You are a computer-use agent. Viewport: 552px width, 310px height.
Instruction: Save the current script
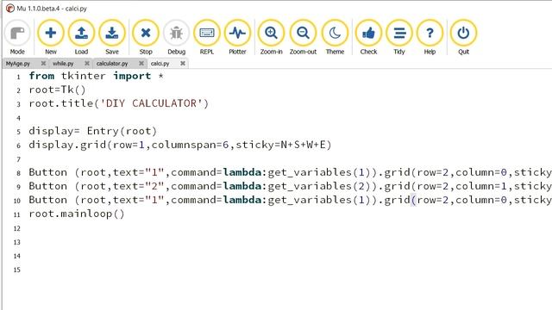pos(112,37)
